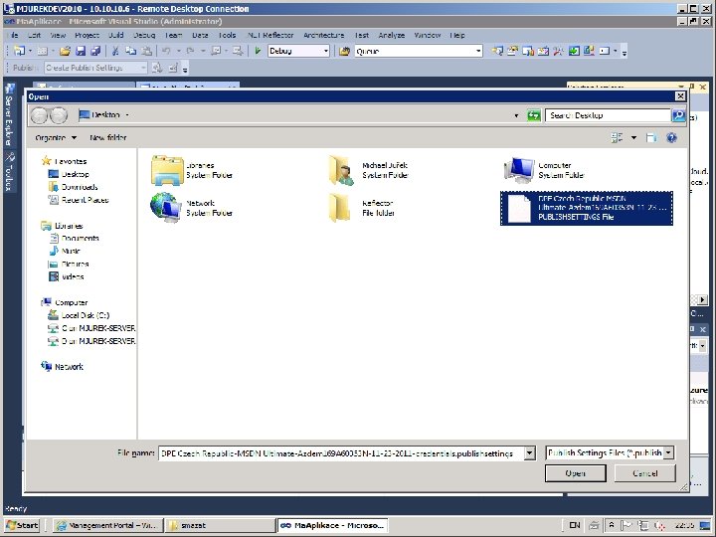
Task: Click the Save icon in Visual Studio toolbar
Action: click(81, 51)
